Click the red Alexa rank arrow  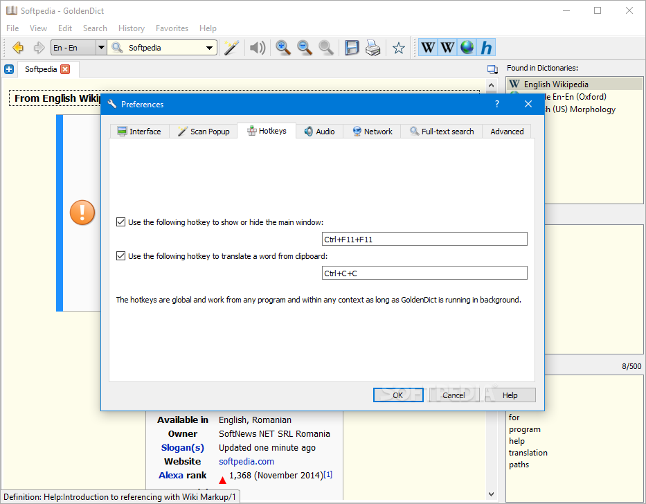[x=222, y=480]
